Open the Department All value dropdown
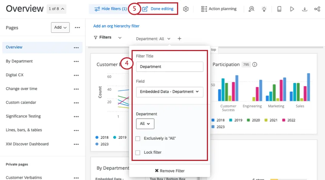 [x=145, y=124]
